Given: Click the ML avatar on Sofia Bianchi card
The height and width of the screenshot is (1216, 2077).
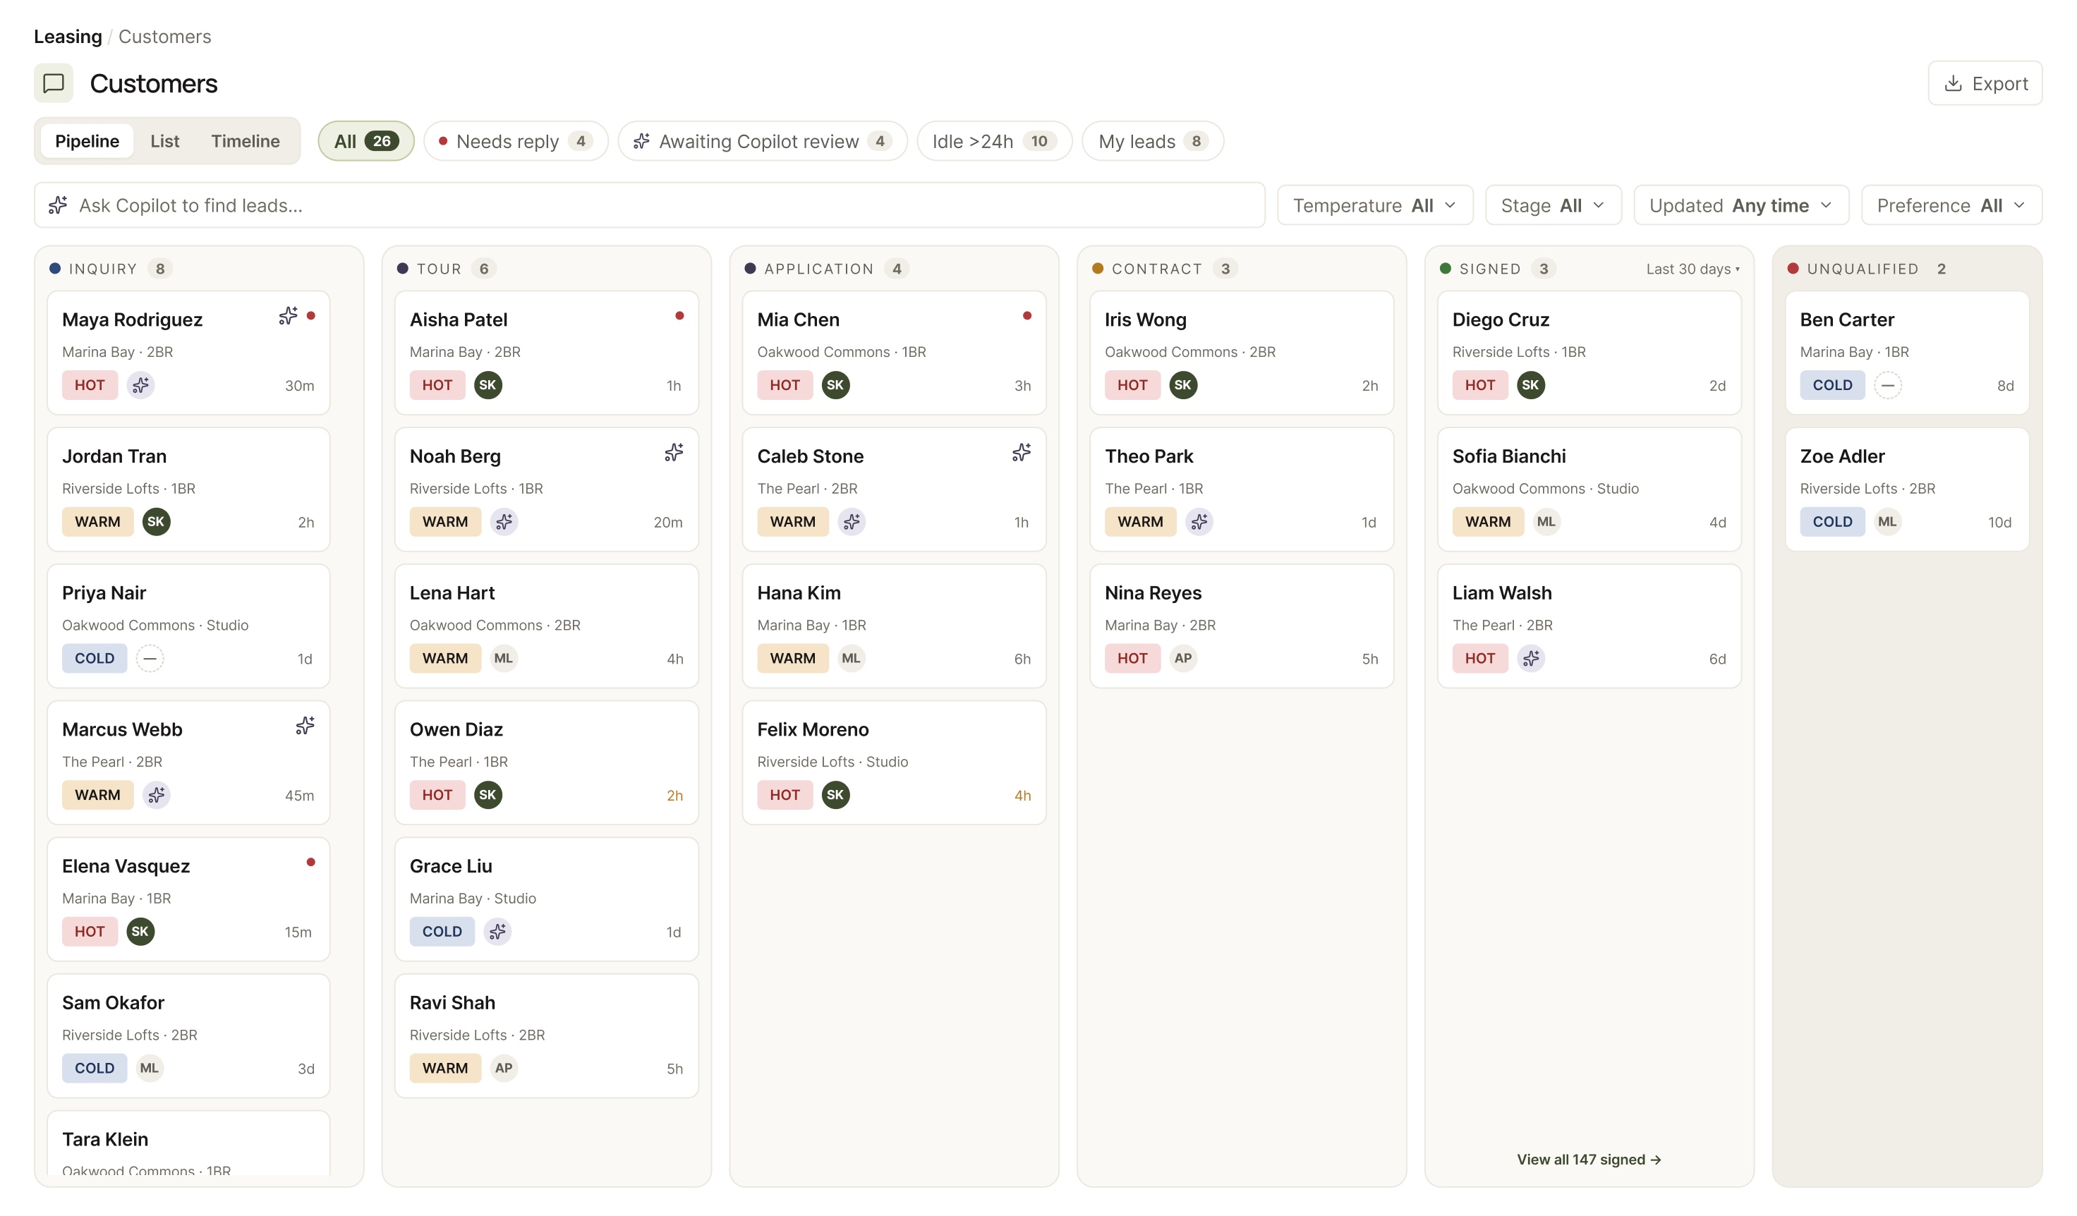Looking at the screenshot, I should click(x=1546, y=521).
